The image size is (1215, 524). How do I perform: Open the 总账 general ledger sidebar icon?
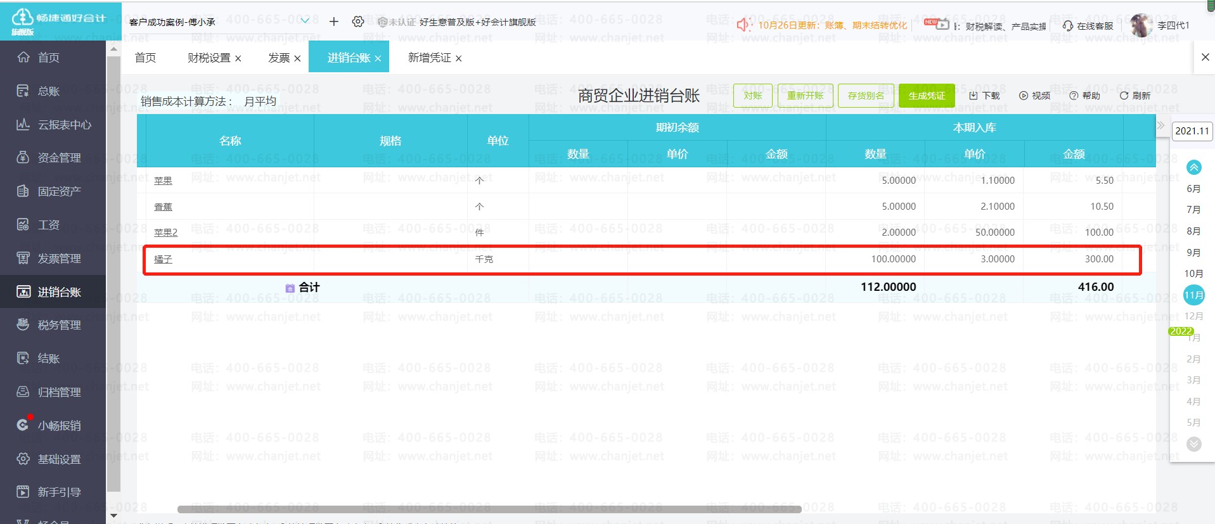click(23, 91)
